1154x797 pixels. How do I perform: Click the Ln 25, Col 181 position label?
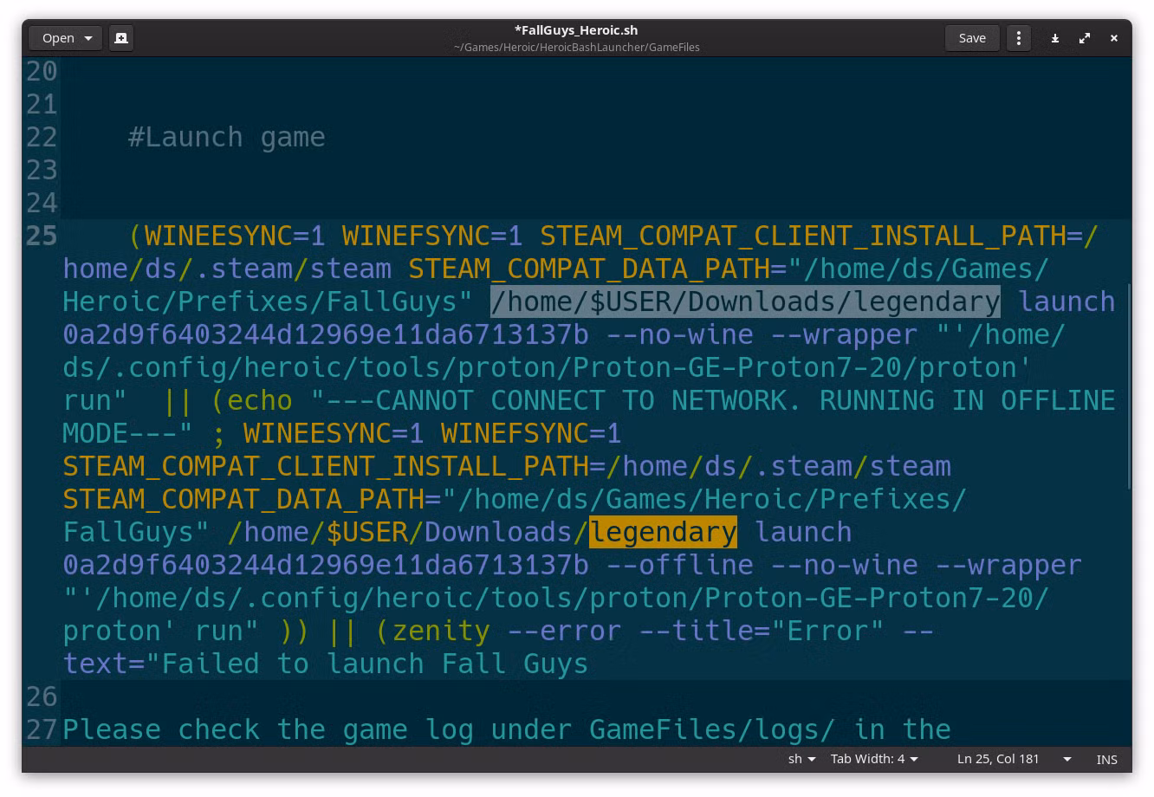tap(998, 759)
